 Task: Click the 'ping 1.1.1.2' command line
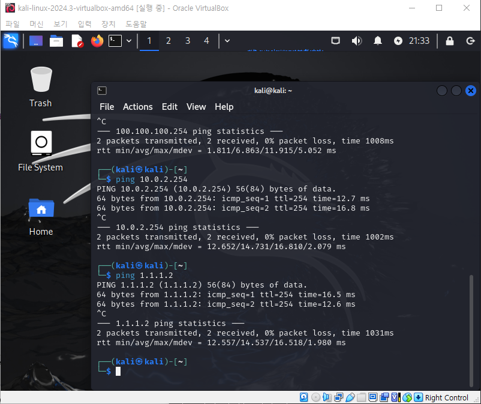(144, 276)
